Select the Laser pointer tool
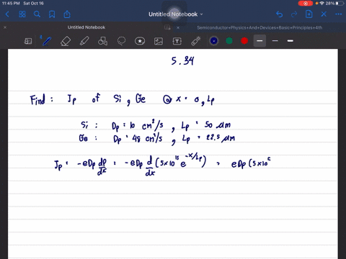 196,41
